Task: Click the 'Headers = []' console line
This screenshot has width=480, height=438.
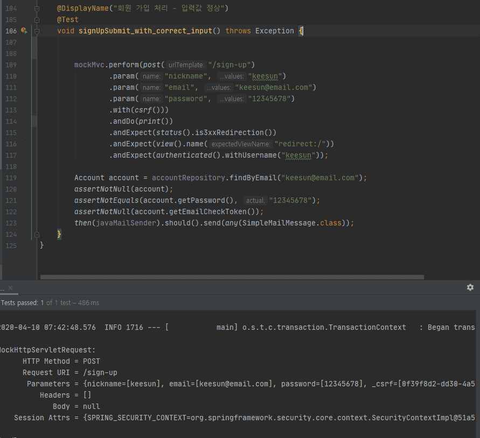Action: [66, 395]
